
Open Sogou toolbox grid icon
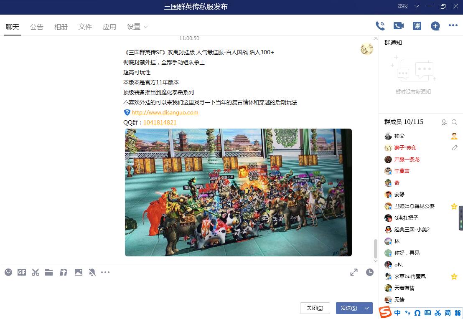coord(458,313)
